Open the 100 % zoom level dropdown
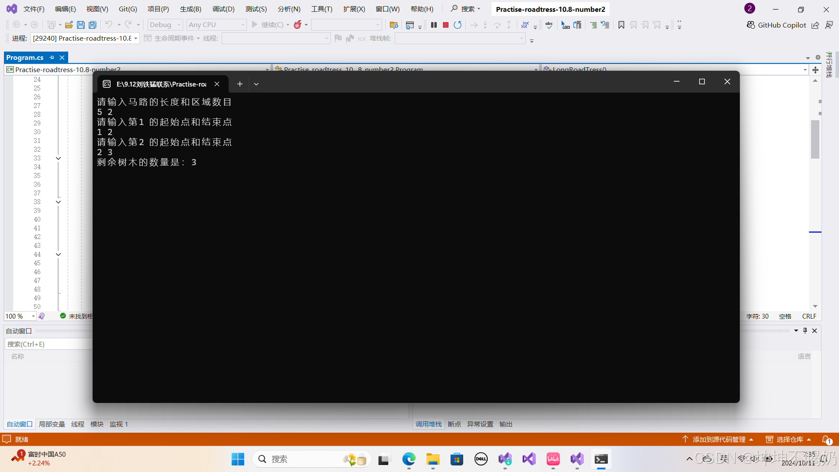The height and width of the screenshot is (472, 839). tap(33, 316)
